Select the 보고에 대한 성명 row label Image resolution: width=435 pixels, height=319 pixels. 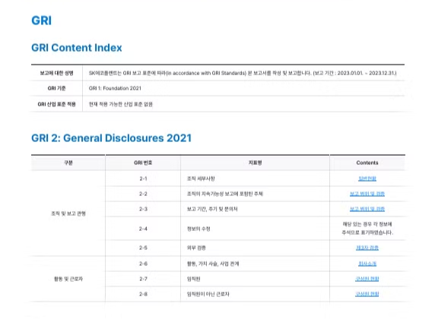56,73
